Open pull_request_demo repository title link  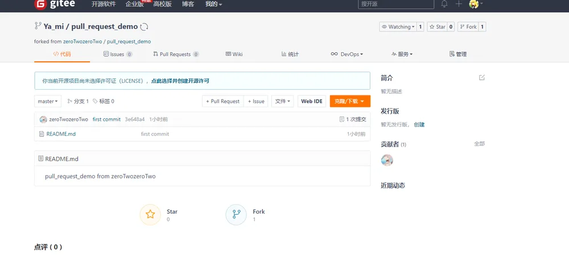[105, 27]
